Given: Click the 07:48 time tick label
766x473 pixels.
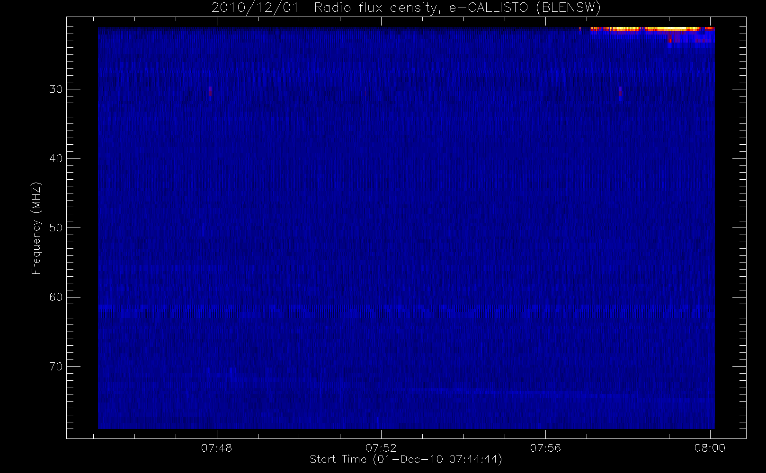Looking at the screenshot, I should click(217, 448).
